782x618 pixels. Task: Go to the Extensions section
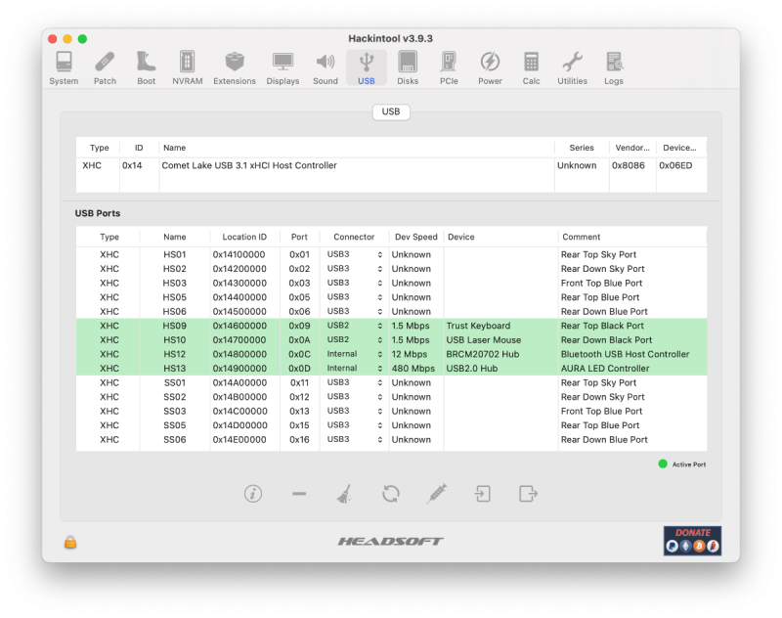coord(235,67)
